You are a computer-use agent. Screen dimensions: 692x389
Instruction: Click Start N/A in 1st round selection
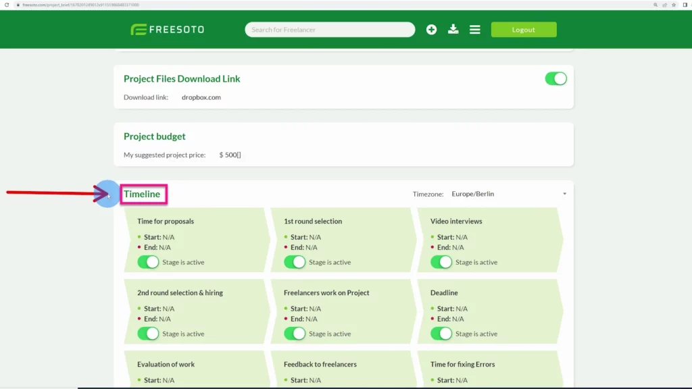[x=305, y=237]
